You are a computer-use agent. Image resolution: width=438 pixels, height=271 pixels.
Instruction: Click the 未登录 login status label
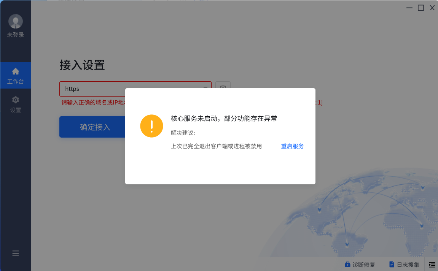(15, 35)
